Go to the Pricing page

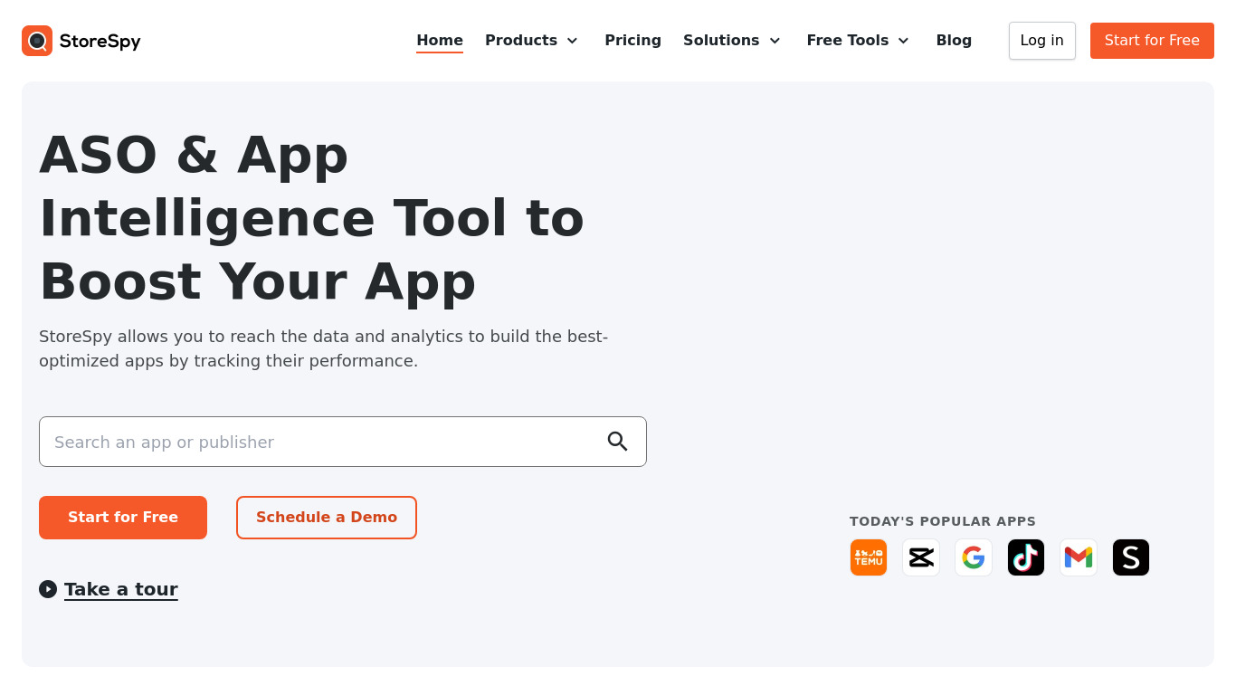[x=632, y=41]
